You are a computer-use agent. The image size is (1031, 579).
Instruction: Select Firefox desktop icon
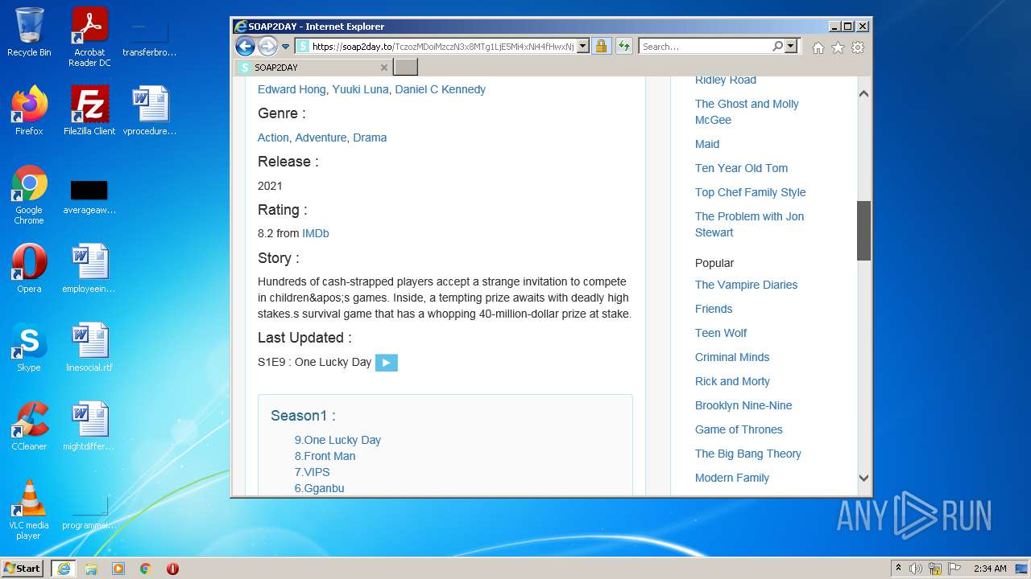tap(29, 110)
